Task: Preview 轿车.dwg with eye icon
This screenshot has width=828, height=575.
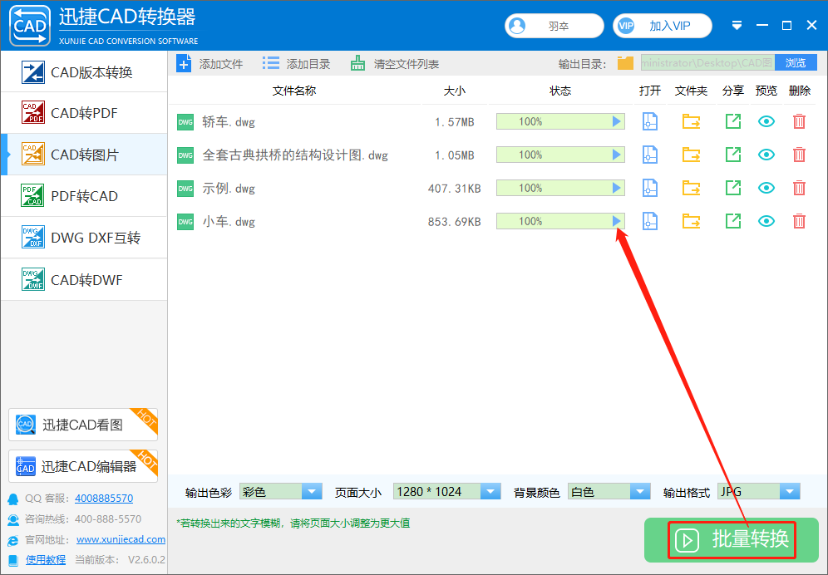Action: point(766,121)
